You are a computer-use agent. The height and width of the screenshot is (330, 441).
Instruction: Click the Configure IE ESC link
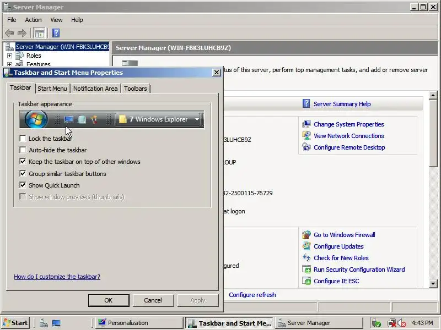pyautogui.click(x=336, y=281)
